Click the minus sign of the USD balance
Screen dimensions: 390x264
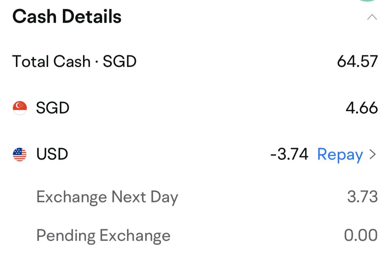click(x=274, y=154)
